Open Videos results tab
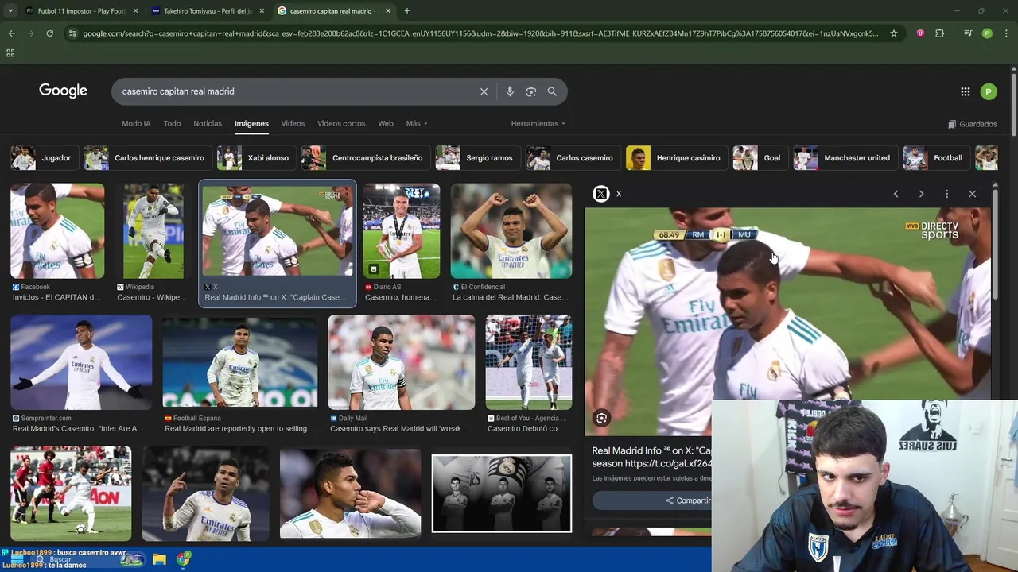The image size is (1018, 572). point(293,124)
